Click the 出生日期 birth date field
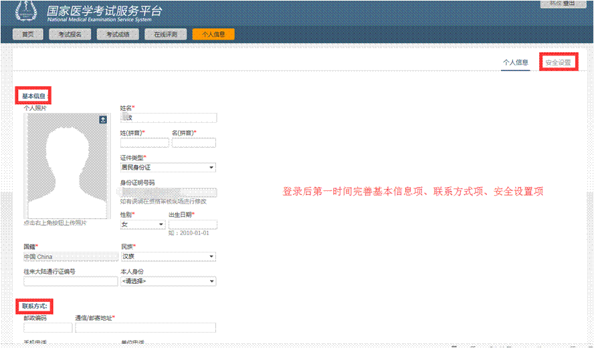The image size is (594, 348). click(x=193, y=224)
